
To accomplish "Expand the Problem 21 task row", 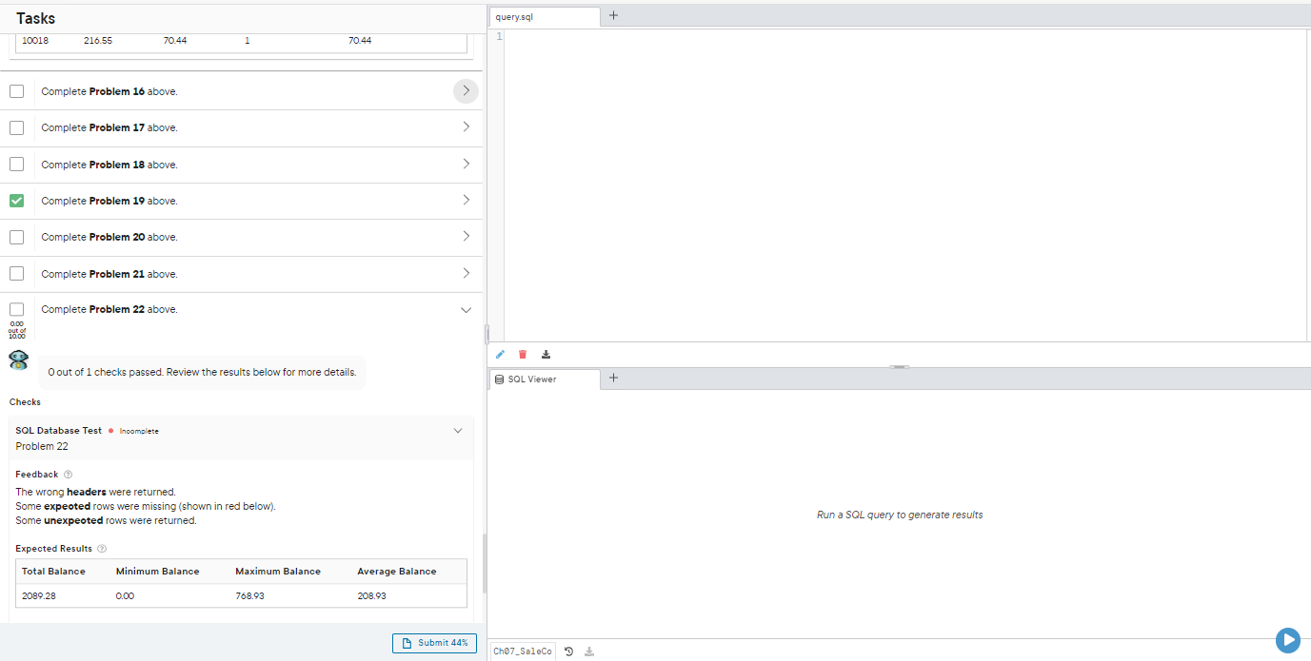I will 466,273.
